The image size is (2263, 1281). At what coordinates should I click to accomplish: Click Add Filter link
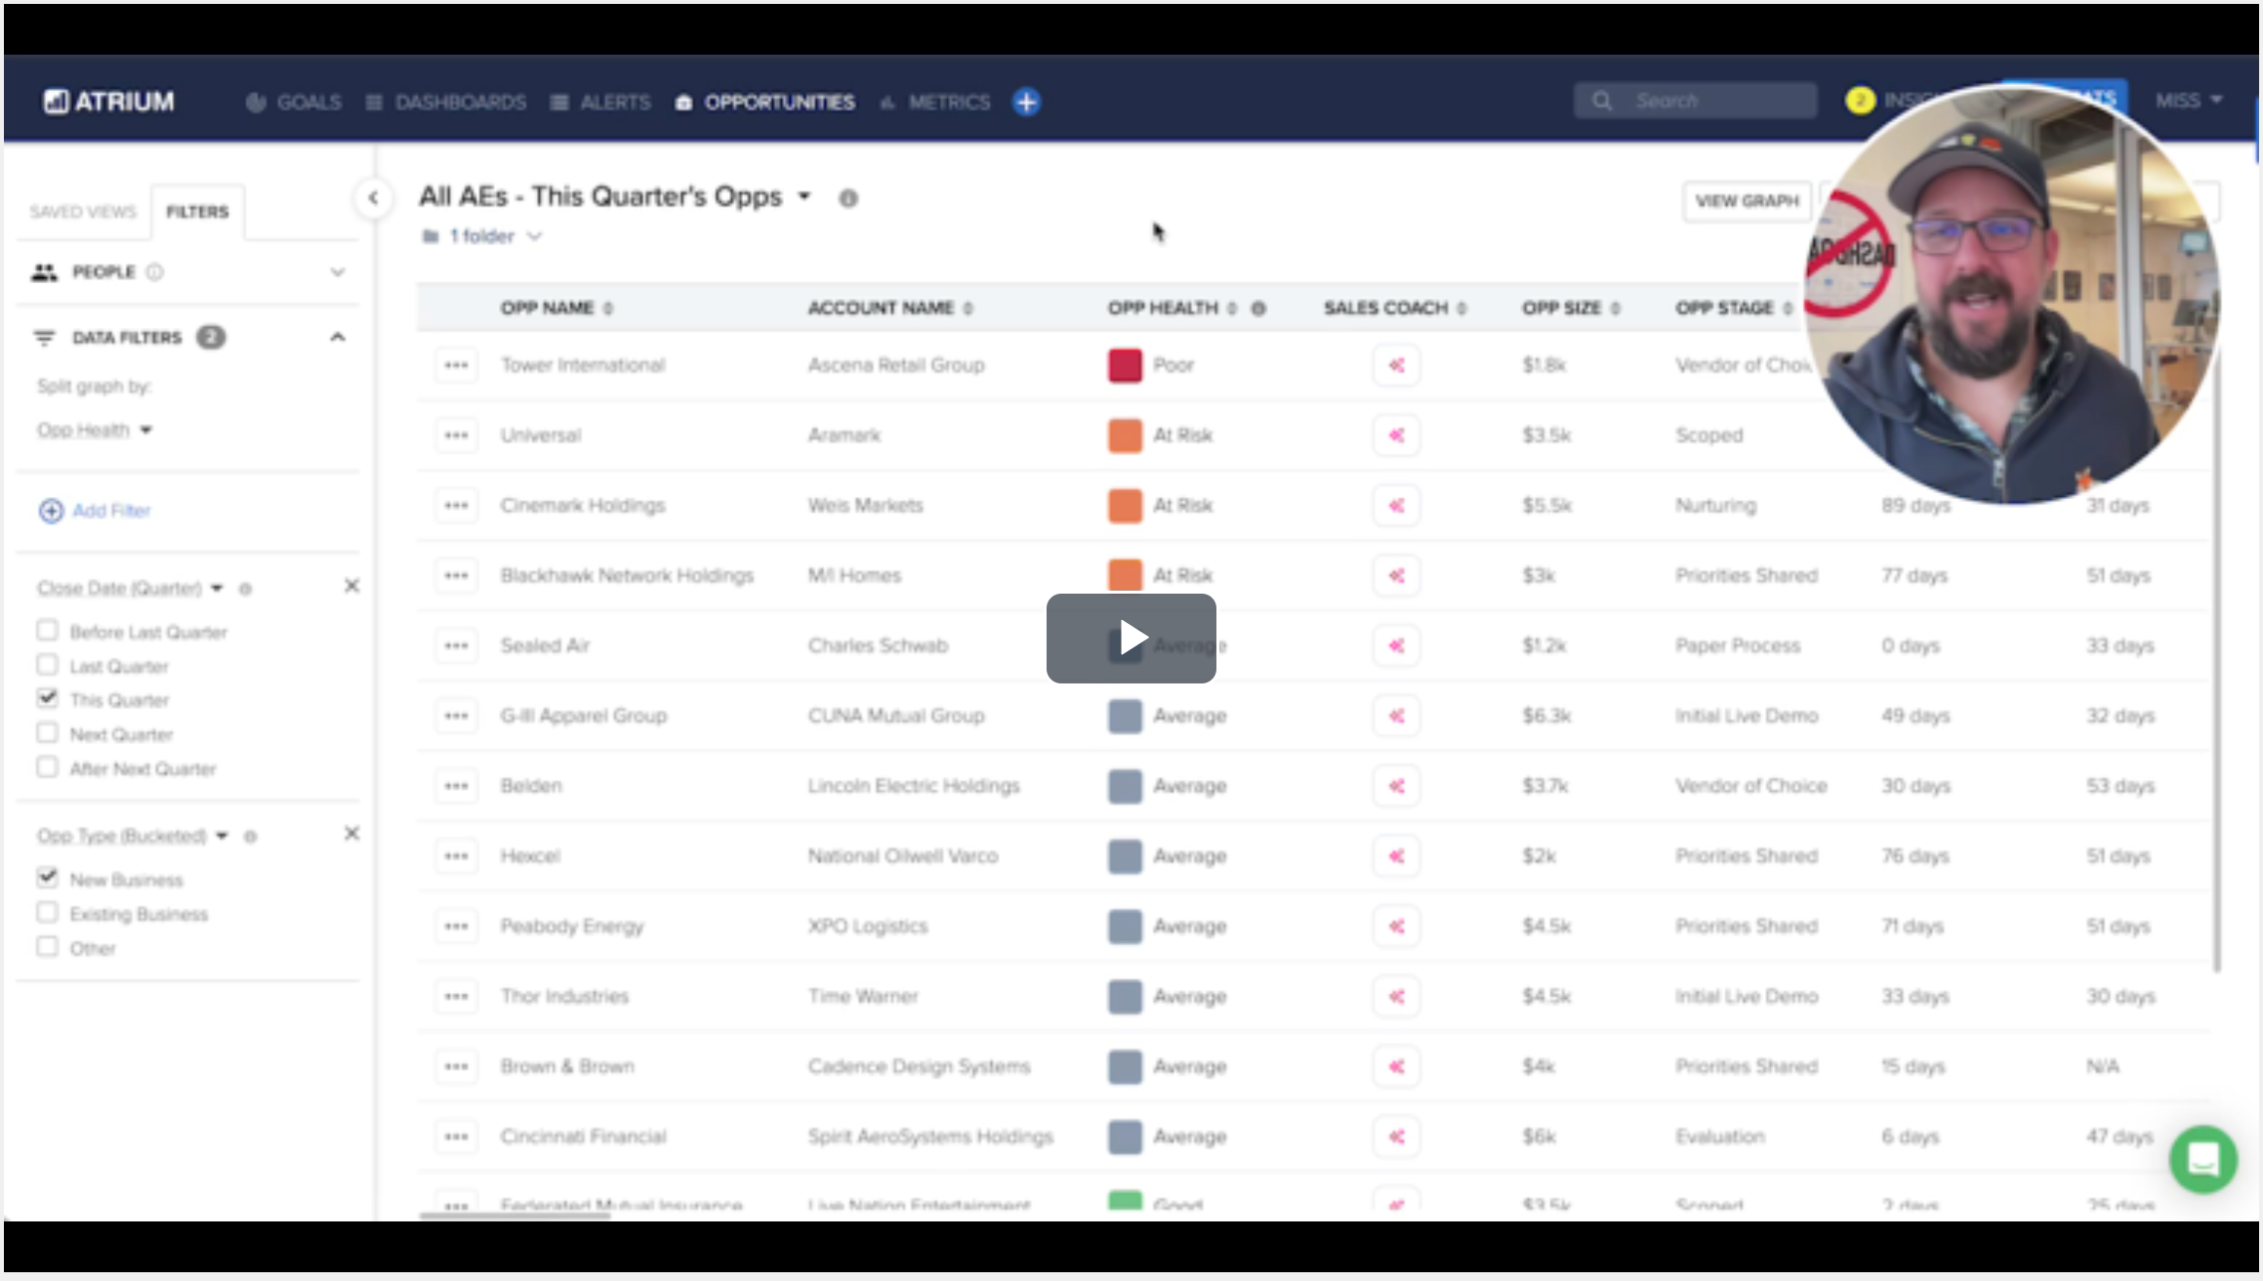point(95,511)
